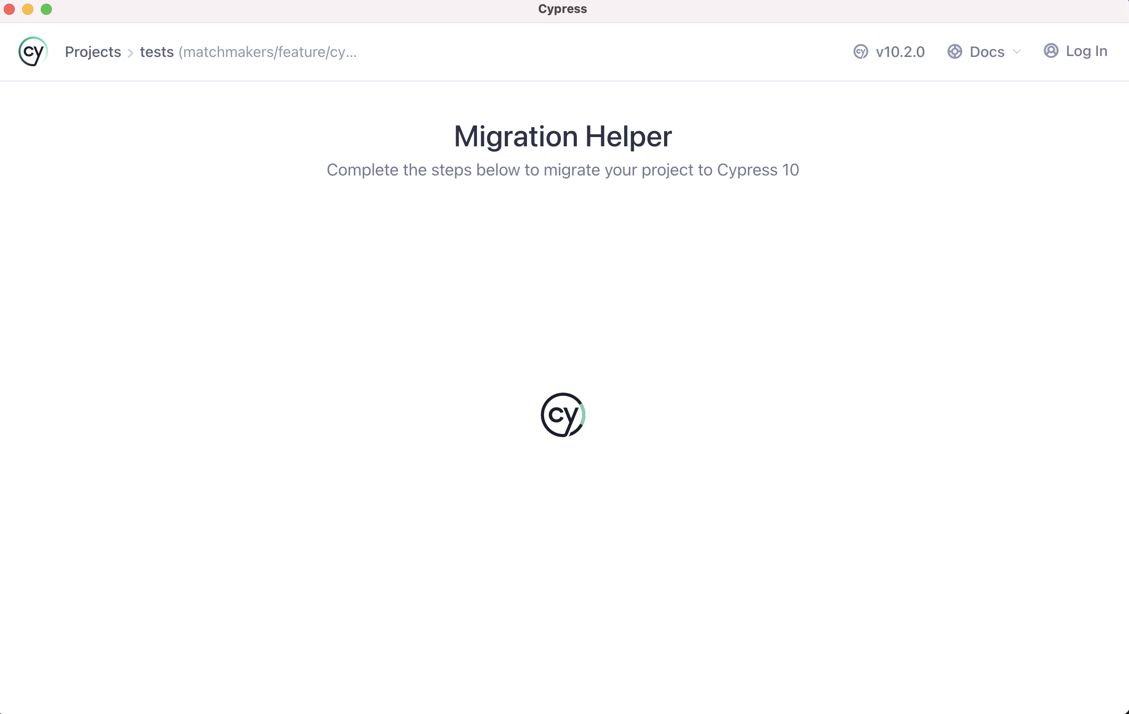
Task: Select the tests project breadcrumb link
Action: [x=156, y=52]
